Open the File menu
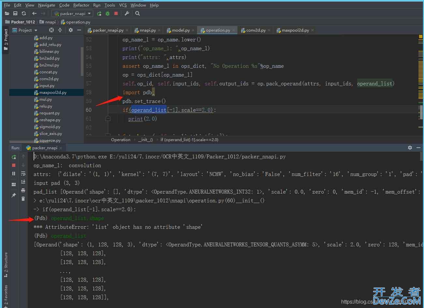The height and width of the screenshot is (308, 424). pyautogui.click(x=7, y=5)
